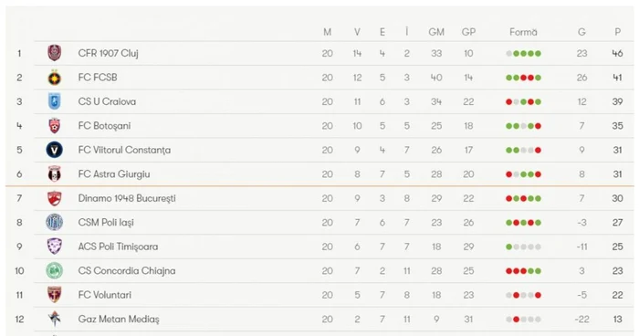Open the FC Voluntari team link
Screen dimensions: 639x336
(105, 295)
